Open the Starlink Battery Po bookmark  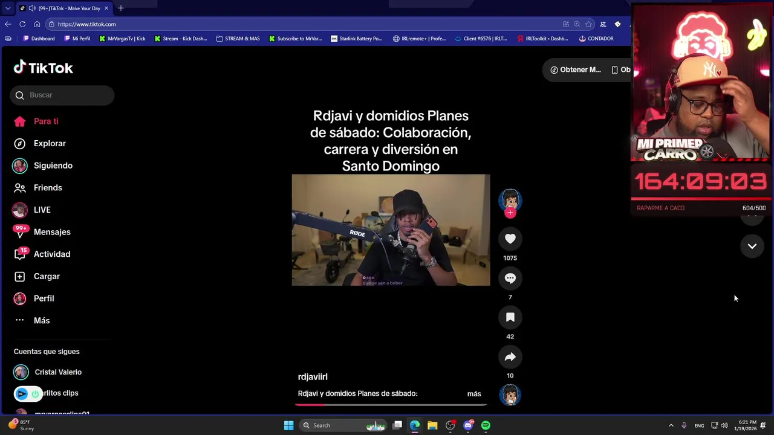pyautogui.click(x=356, y=39)
